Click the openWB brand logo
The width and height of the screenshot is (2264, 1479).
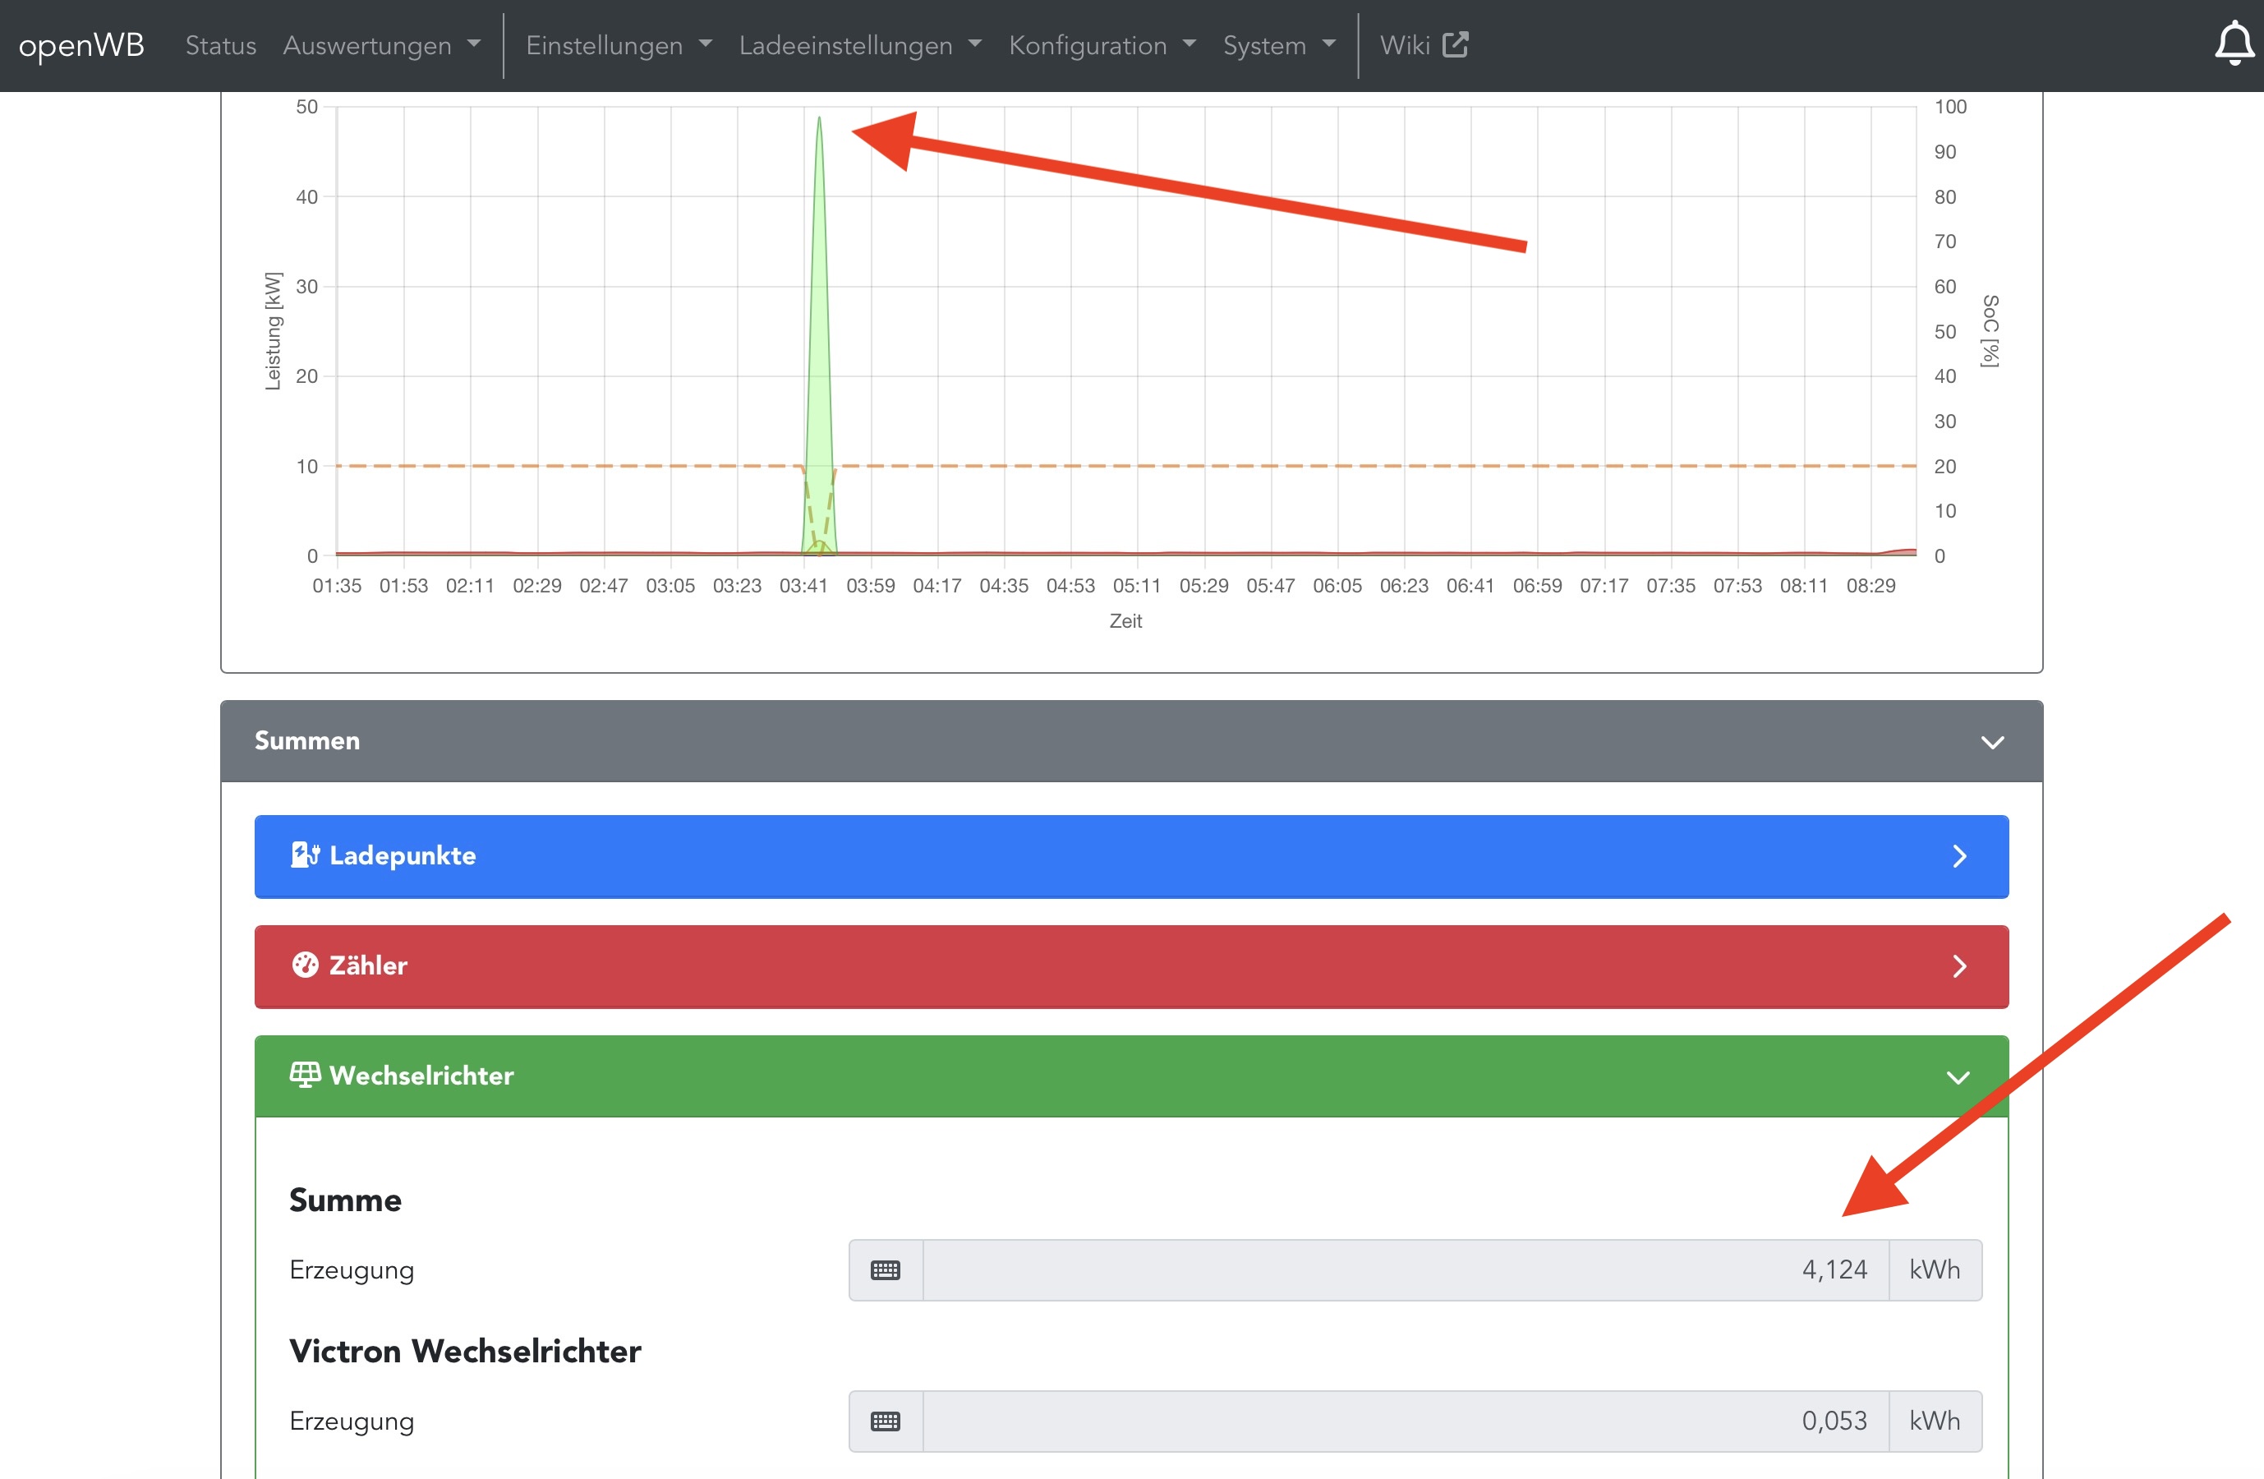tap(81, 44)
